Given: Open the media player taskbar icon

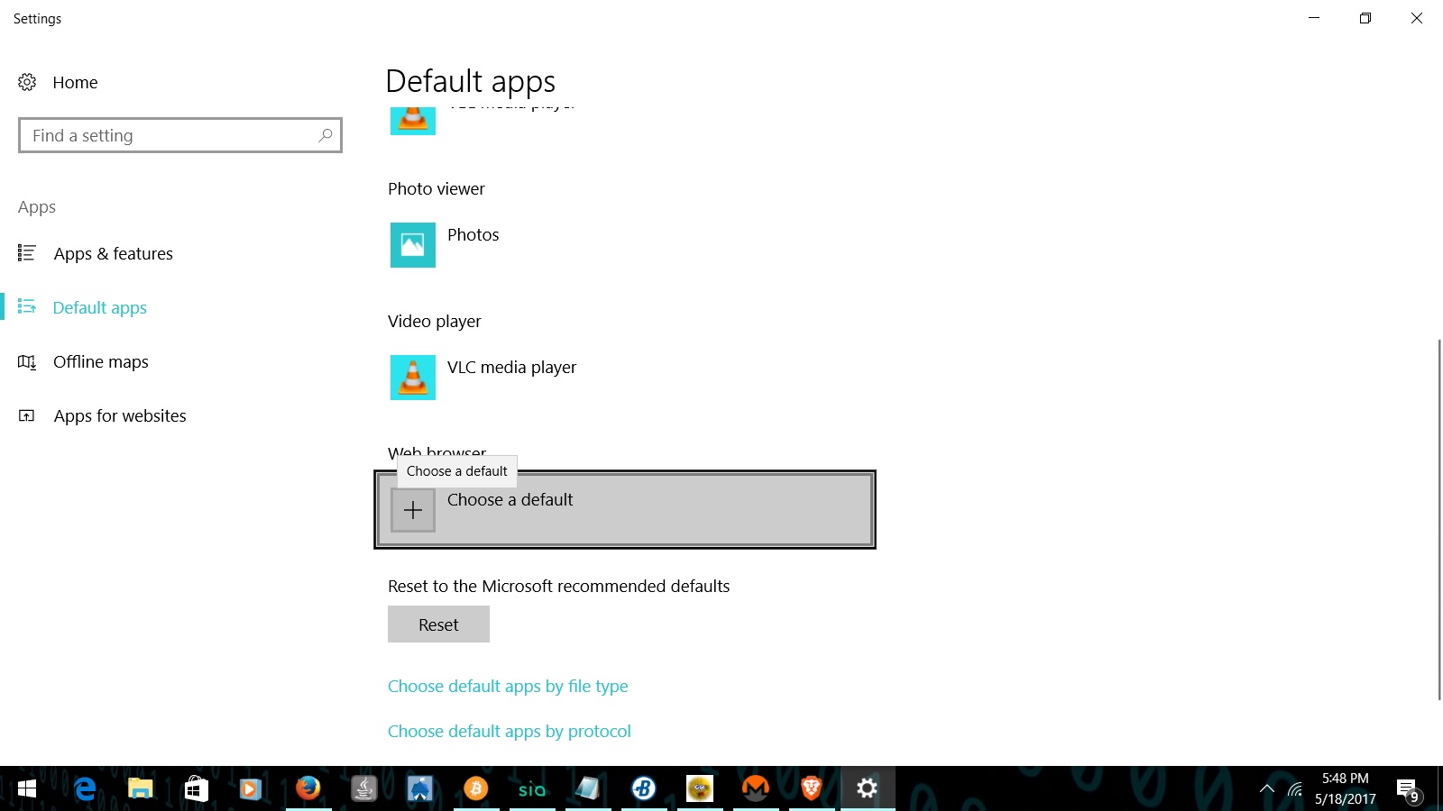Looking at the screenshot, I should [x=251, y=788].
